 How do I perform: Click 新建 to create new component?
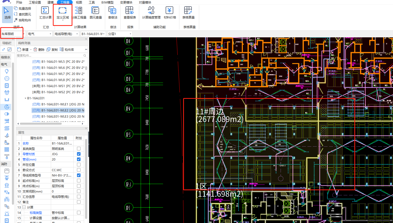[23, 50]
